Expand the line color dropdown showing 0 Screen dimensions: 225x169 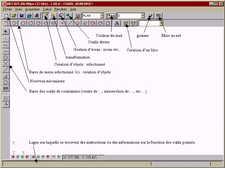pyautogui.click(x=143, y=16)
